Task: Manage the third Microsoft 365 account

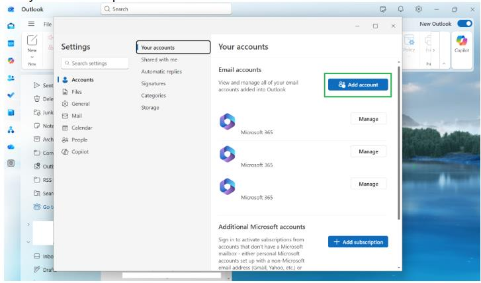Action: (369, 184)
